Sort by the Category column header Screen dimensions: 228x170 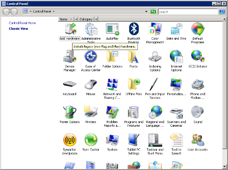[86, 19]
